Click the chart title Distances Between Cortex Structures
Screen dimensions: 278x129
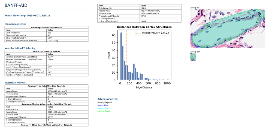pos(144,27)
